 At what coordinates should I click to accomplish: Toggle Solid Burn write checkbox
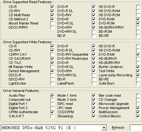[138, 83]
